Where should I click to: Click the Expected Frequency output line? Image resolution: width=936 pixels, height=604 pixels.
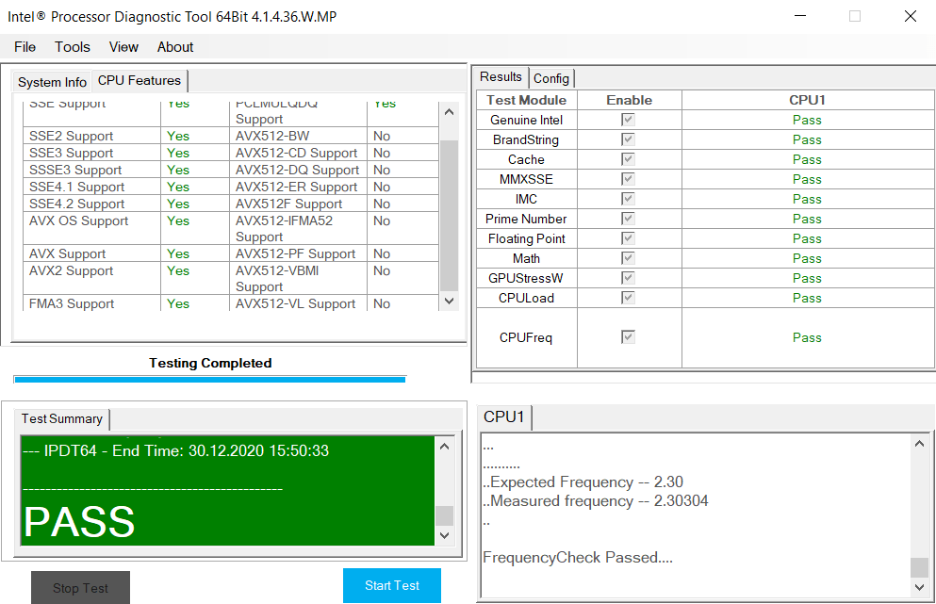pyautogui.click(x=583, y=482)
